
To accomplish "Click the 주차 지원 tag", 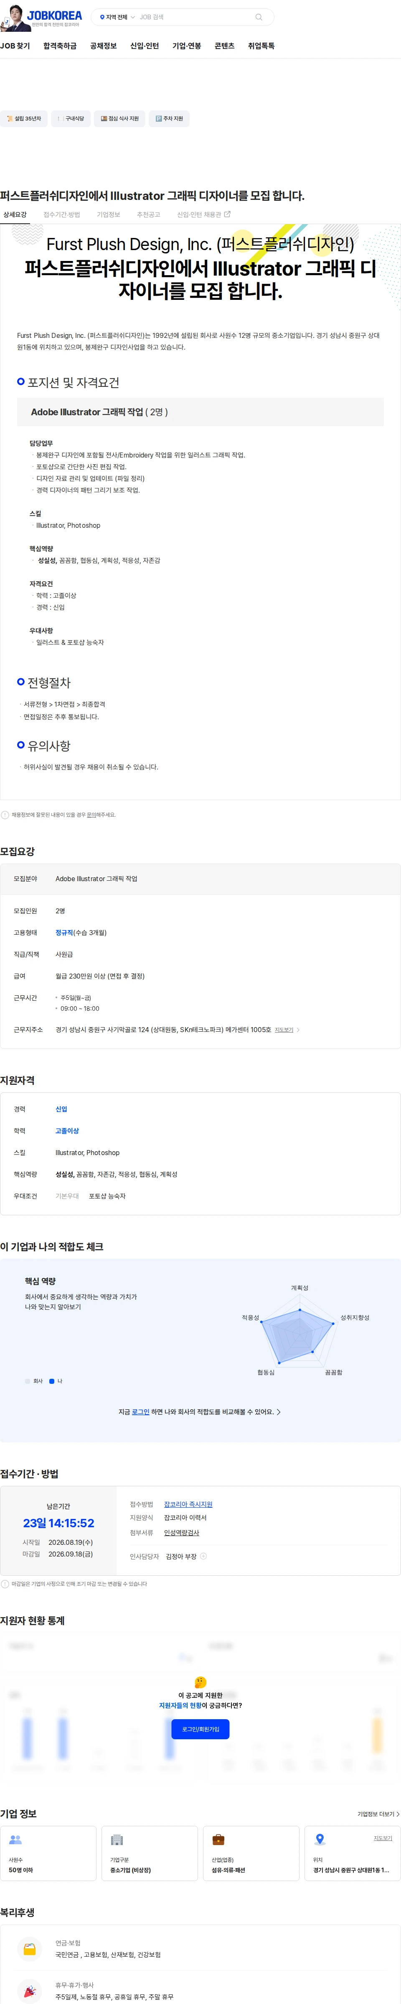I will [x=170, y=119].
